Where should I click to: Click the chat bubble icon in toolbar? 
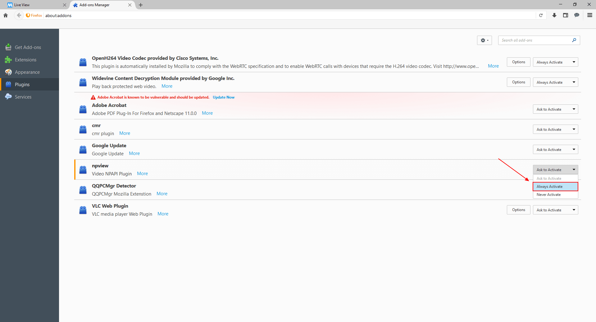coord(577,15)
